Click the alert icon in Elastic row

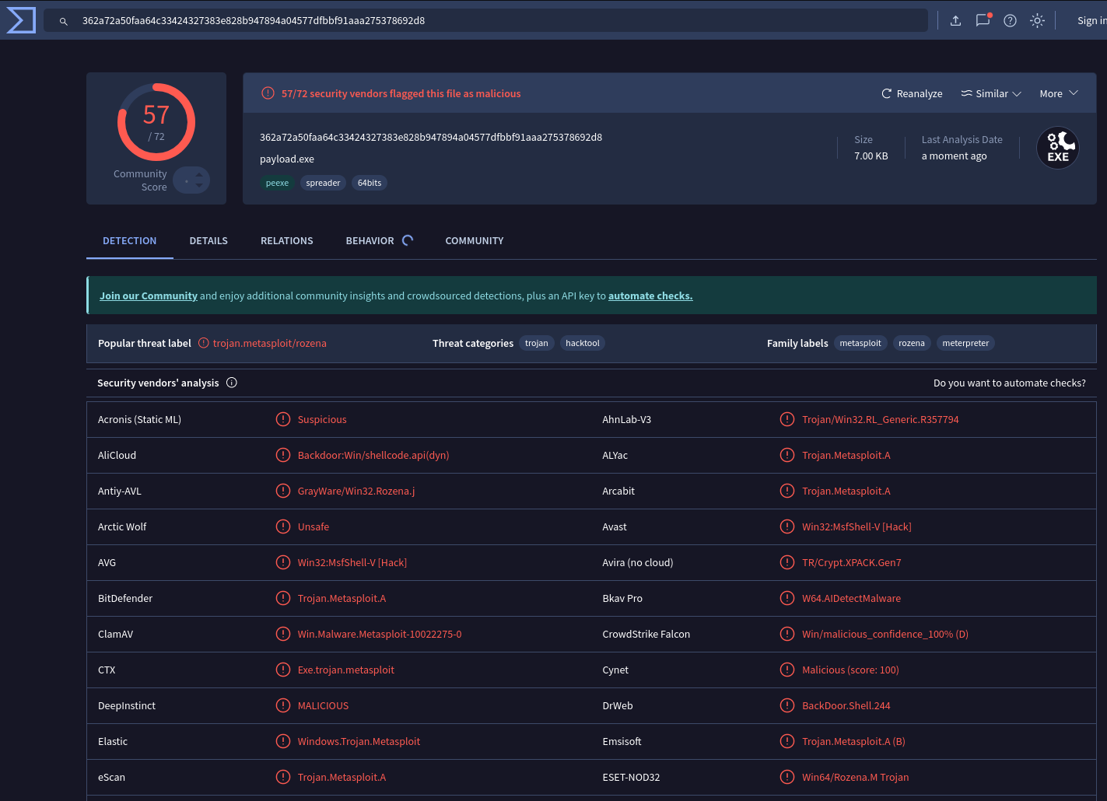[283, 741]
